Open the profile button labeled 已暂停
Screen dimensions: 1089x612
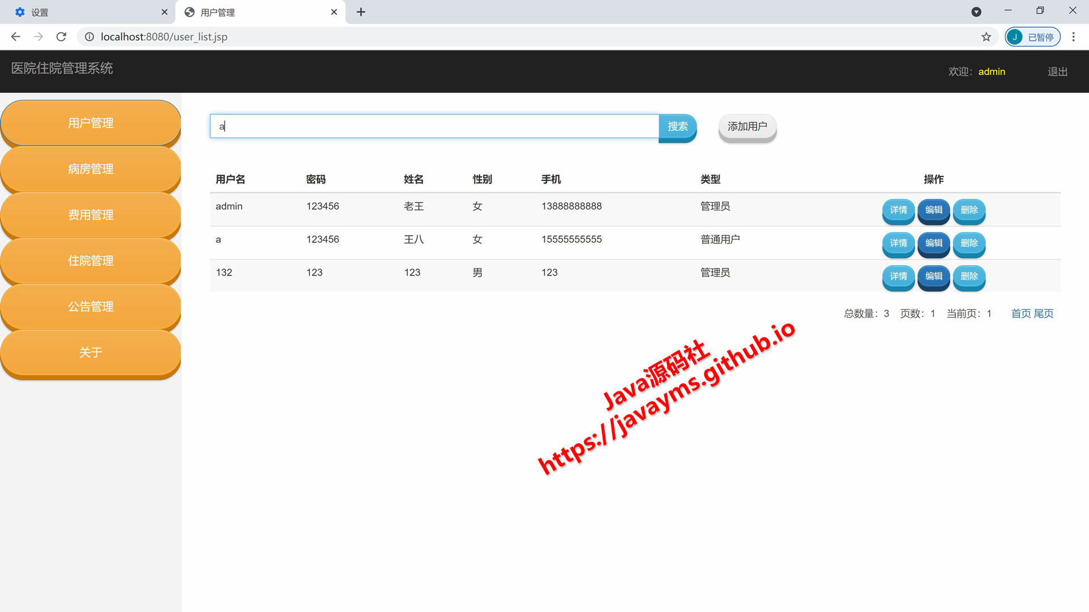click(1032, 37)
